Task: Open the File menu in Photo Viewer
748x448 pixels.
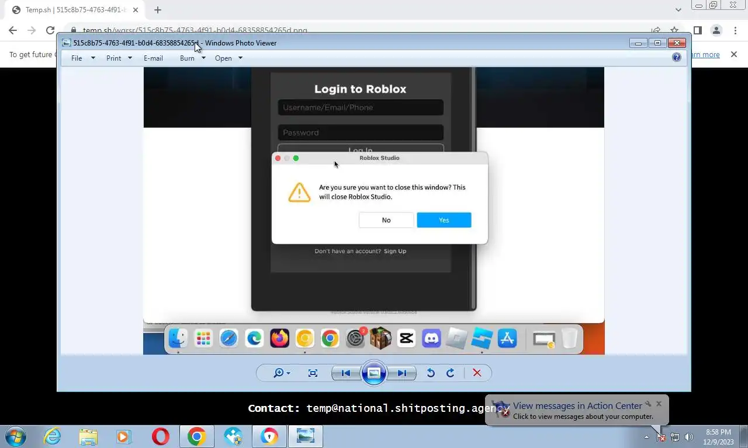Action: [x=77, y=58]
